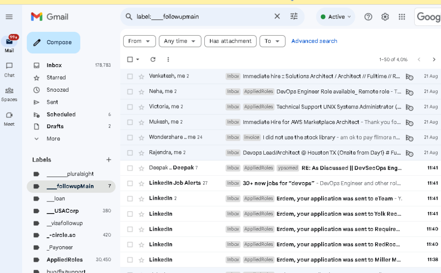Go to the next page of results
Viewport: 441px width, 273px height.
tap(434, 59)
